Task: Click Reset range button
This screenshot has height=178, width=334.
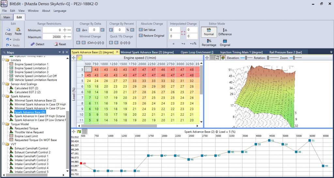Action: click(60, 44)
